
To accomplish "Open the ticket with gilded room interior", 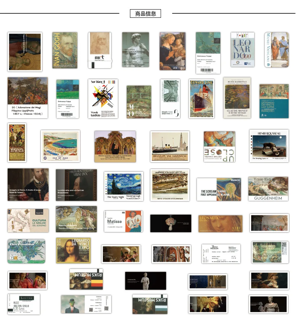I will (x=208, y=282).
